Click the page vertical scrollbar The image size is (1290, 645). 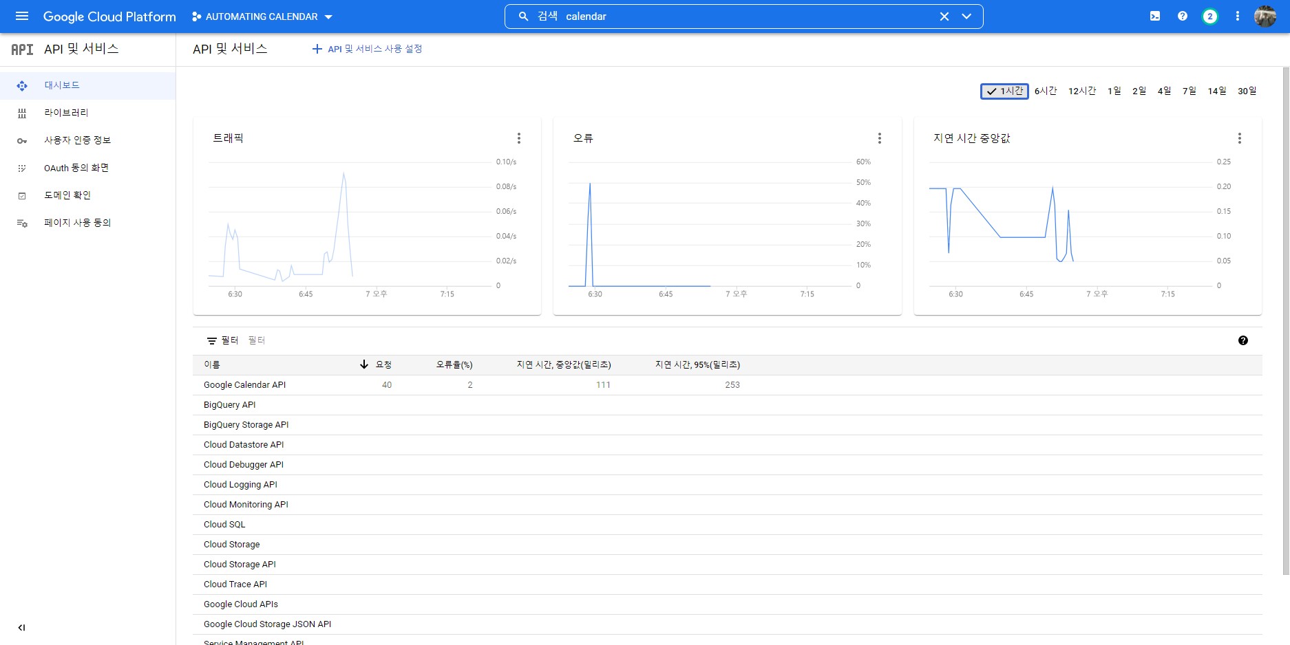(x=1286, y=320)
